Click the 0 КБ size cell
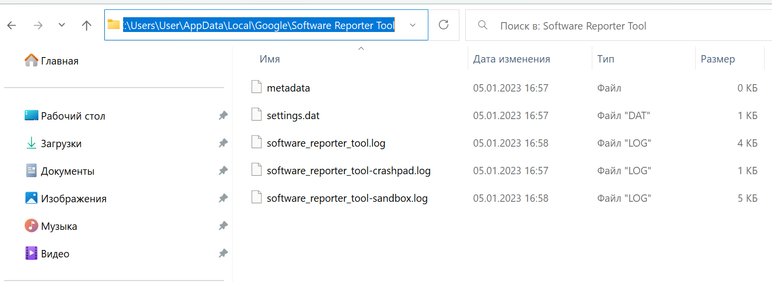This screenshot has width=772, height=282. [x=747, y=88]
